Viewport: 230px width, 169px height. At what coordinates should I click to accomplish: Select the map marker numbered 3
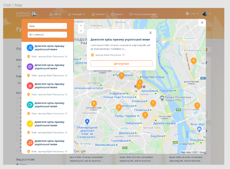(x=119, y=107)
